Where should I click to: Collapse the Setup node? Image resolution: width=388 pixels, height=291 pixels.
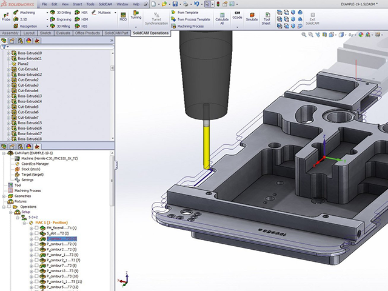click(11, 212)
